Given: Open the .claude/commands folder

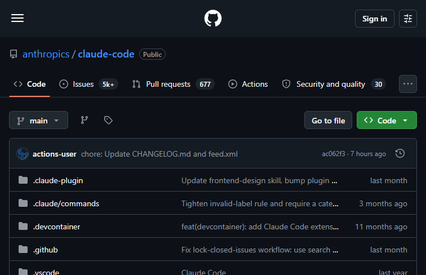Looking at the screenshot, I should (x=66, y=203).
